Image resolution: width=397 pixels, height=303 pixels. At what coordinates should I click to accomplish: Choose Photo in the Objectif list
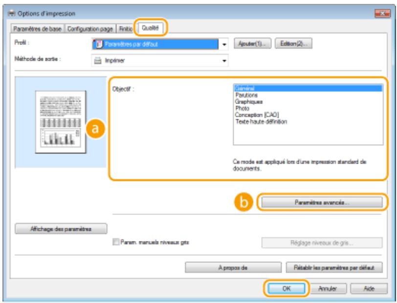(308, 108)
